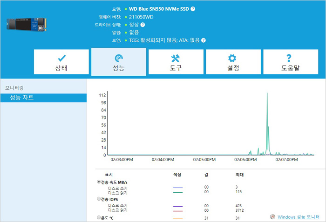Viewport: 326px width, 222px height.
Task: Click the max IOPS write value 423
Action: (238, 206)
